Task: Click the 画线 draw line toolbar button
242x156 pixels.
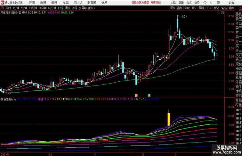Action: coord(202,8)
